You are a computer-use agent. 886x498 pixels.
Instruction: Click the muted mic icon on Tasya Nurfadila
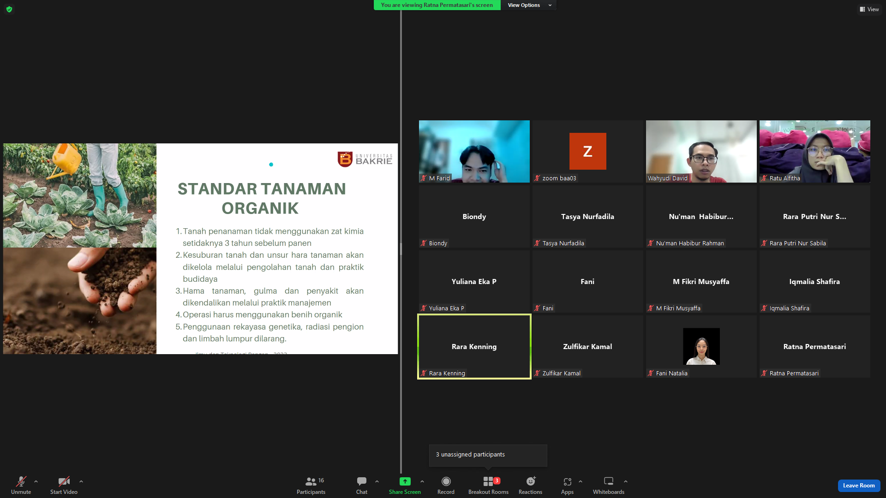[x=537, y=243]
